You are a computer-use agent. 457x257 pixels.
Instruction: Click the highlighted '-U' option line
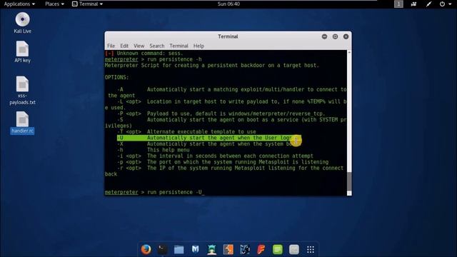[x=209, y=138]
